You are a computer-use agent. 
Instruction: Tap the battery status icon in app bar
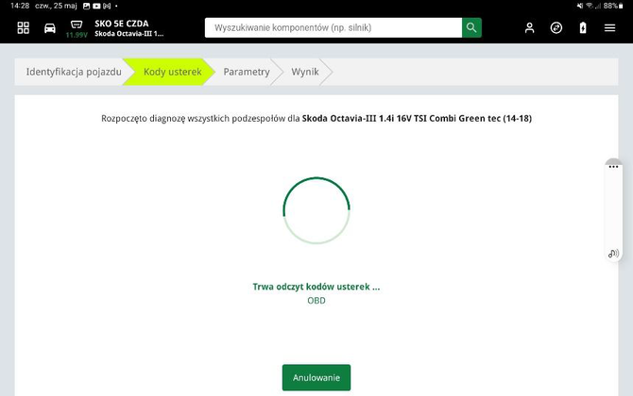(583, 28)
